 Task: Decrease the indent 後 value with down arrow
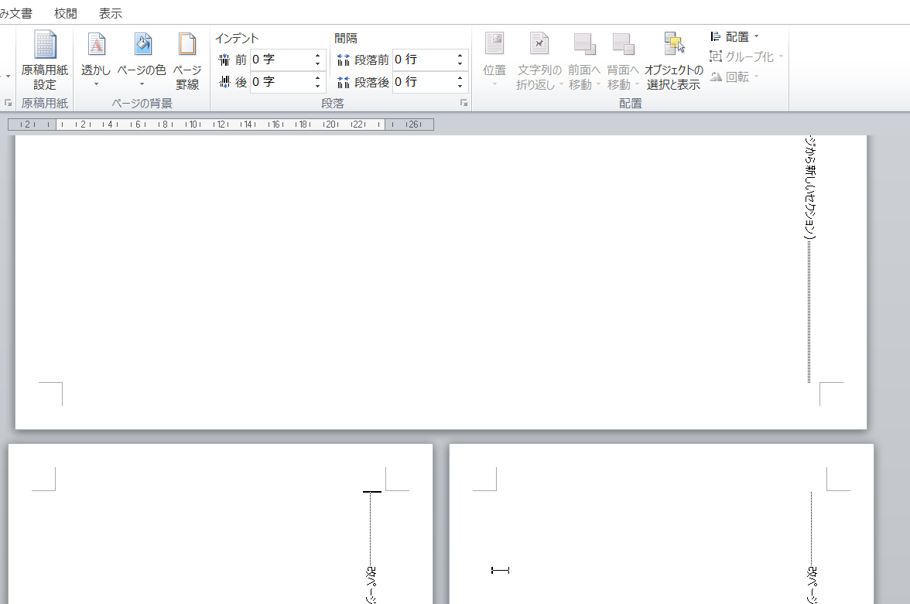[x=317, y=86]
